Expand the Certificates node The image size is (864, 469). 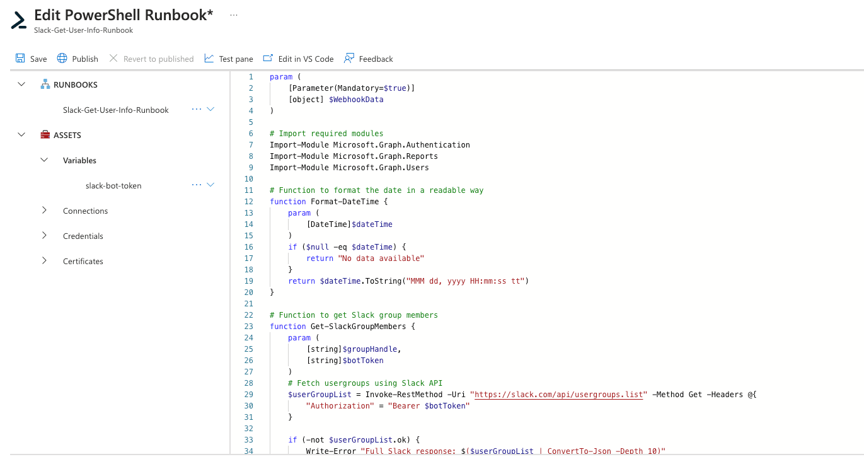tap(44, 260)
